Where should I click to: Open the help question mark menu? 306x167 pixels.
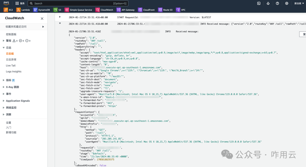pyautogui.click(x=277, y=3)
